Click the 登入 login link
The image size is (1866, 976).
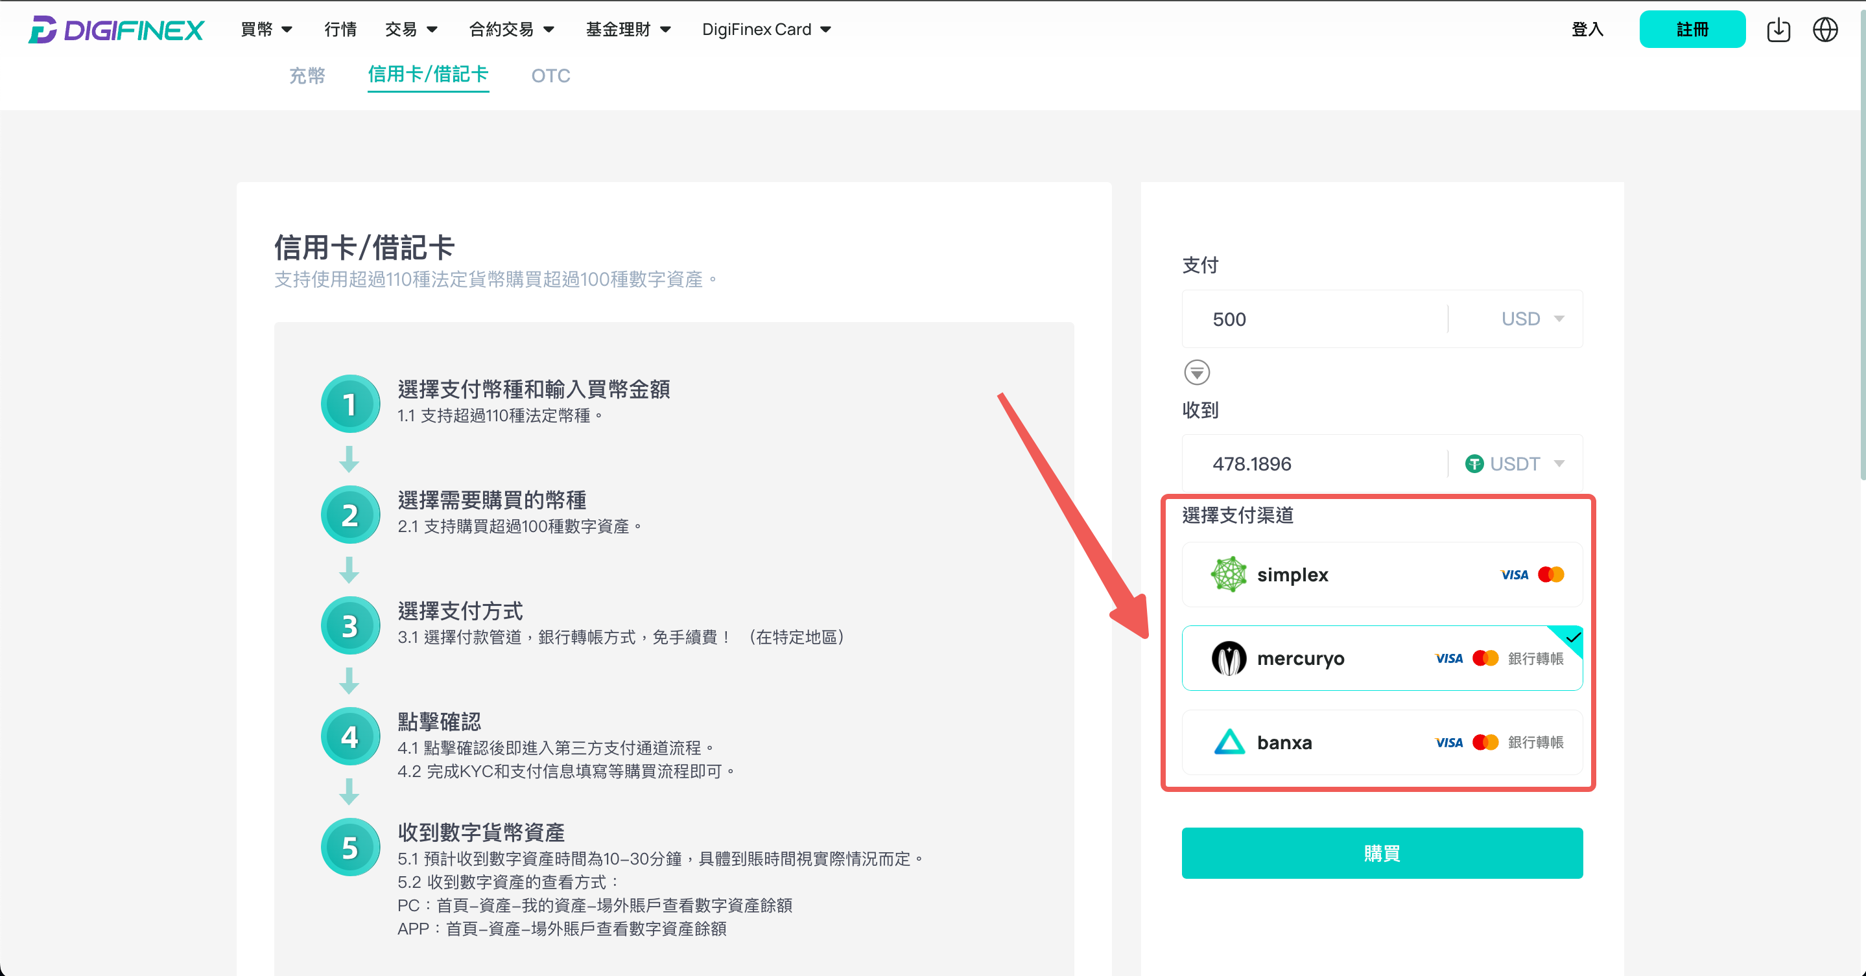1587,30
